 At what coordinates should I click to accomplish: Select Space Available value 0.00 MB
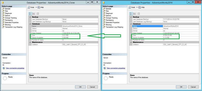point(65,38)
